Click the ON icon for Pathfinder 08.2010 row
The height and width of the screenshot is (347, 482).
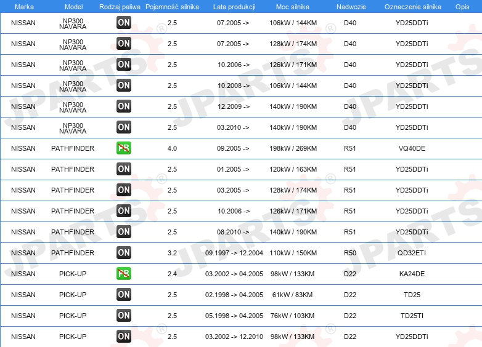(124, 231)
